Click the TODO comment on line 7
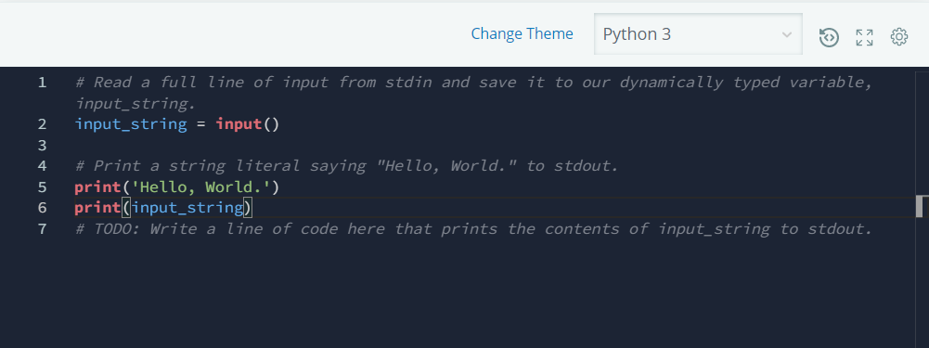929x348 pixels. point(474,229)
